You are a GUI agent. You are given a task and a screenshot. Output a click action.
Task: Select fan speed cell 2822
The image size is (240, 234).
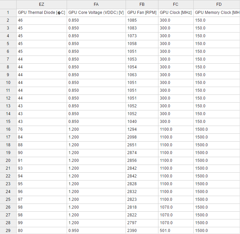(142, 215)
